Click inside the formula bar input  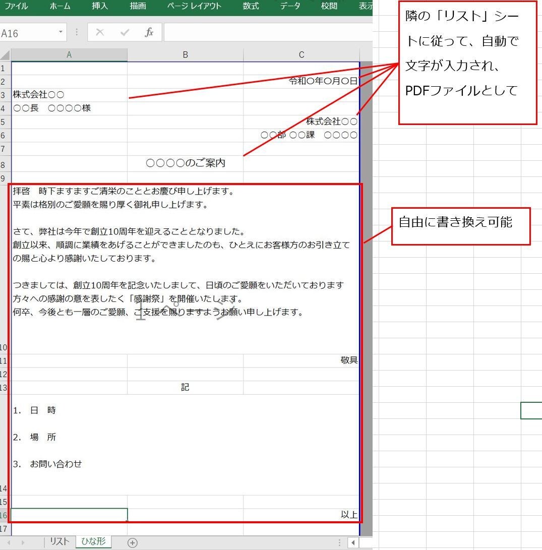pos(268,32)
